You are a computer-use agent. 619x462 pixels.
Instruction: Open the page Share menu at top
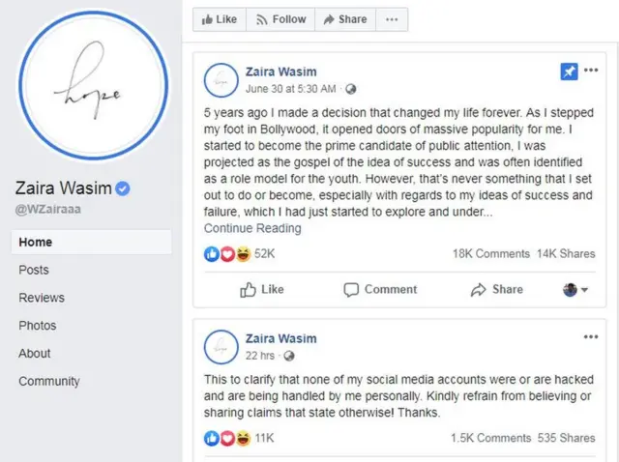(x=345, y=19)
